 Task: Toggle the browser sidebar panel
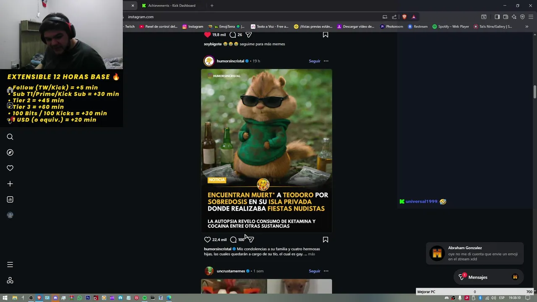pyautogui.click(x=497, y=17)
